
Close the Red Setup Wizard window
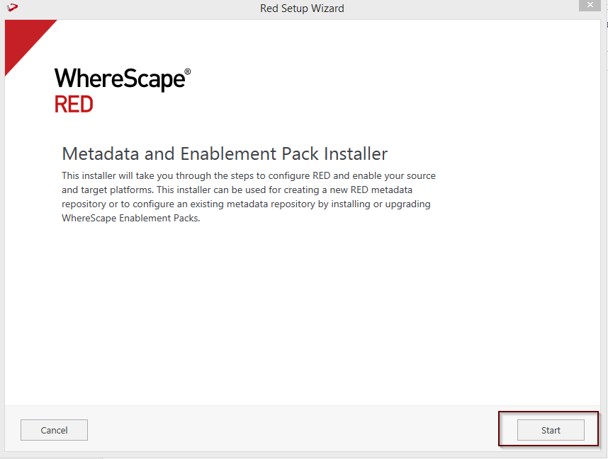(x=590, y=5)
